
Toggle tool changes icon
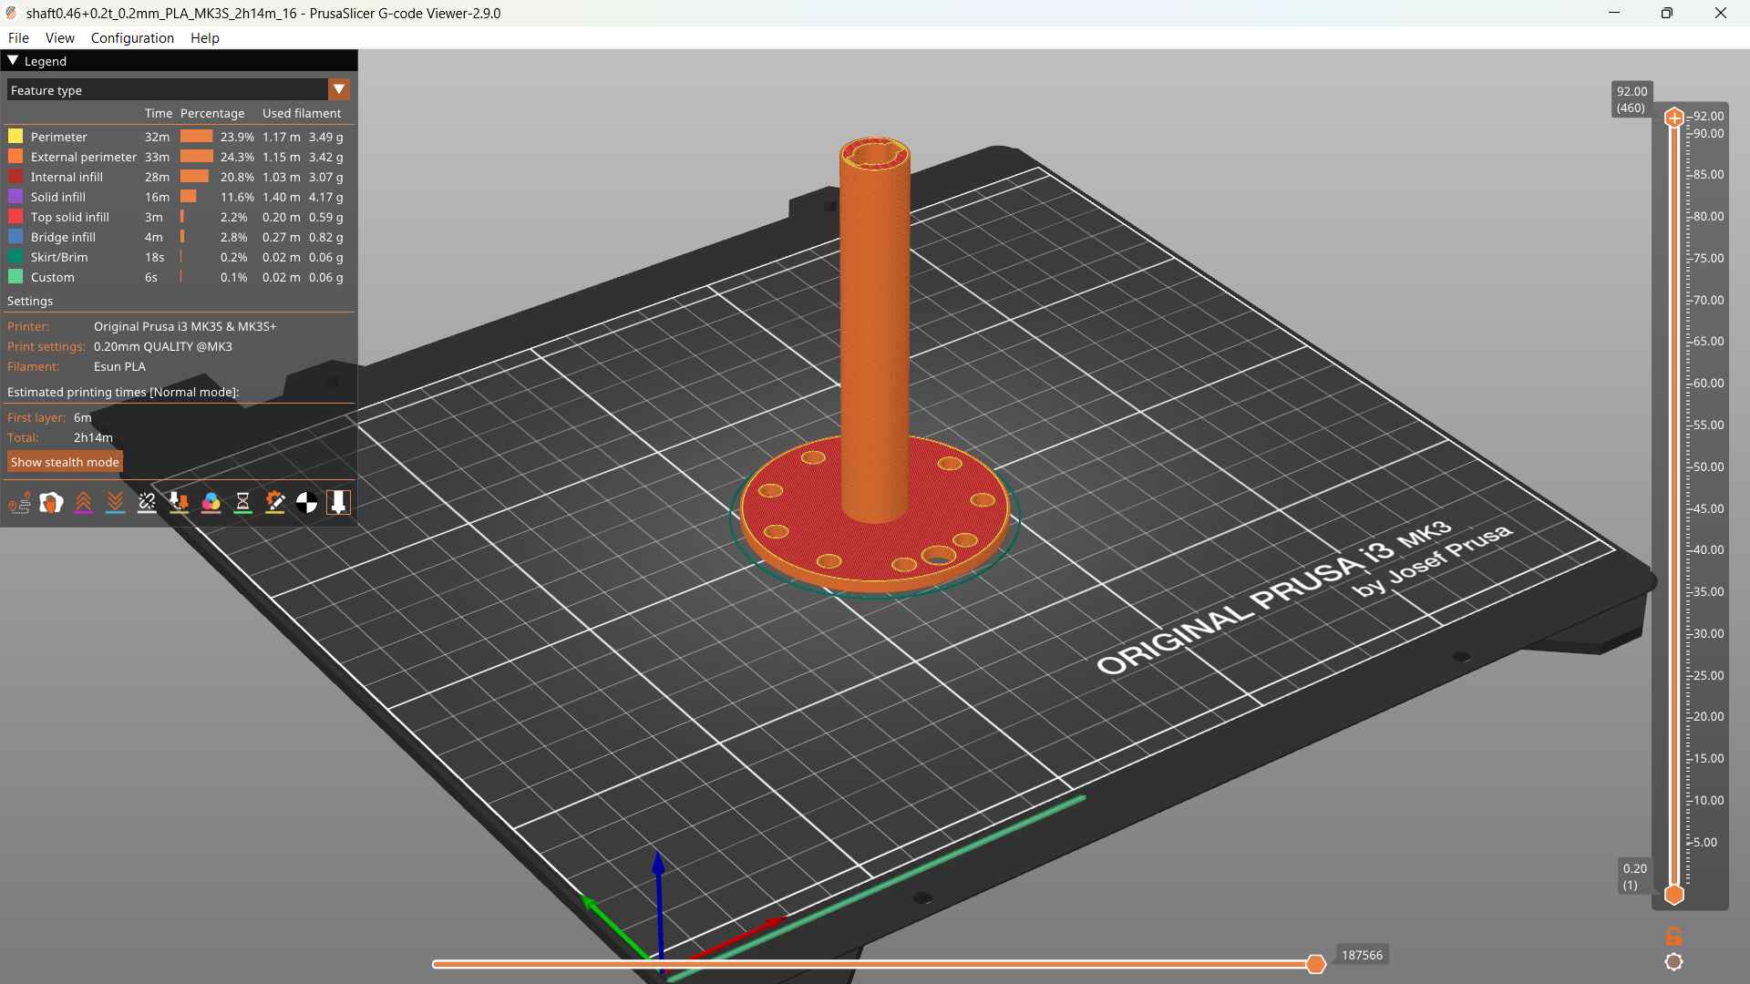point(179,502)
